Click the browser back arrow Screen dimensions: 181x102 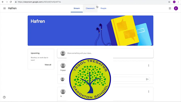(3, 2)
